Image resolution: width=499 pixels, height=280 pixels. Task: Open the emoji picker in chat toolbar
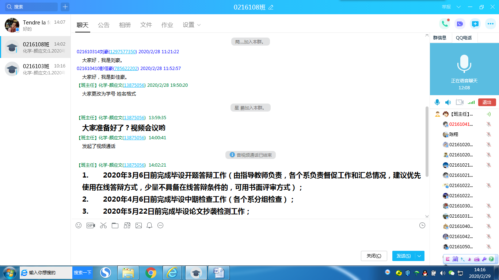(x=79, y=225)
